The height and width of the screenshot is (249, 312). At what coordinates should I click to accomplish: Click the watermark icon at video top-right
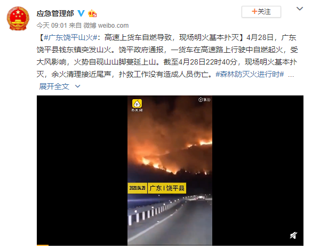[204, 100]
